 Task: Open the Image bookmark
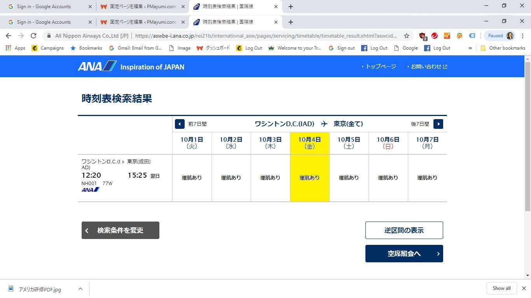(179, 48)
